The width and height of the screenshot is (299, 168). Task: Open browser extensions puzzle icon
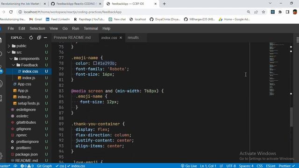280,12
